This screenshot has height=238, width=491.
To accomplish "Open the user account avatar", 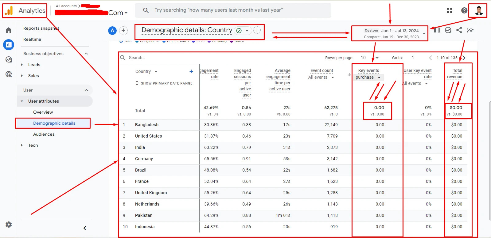I will click(479, 11).
